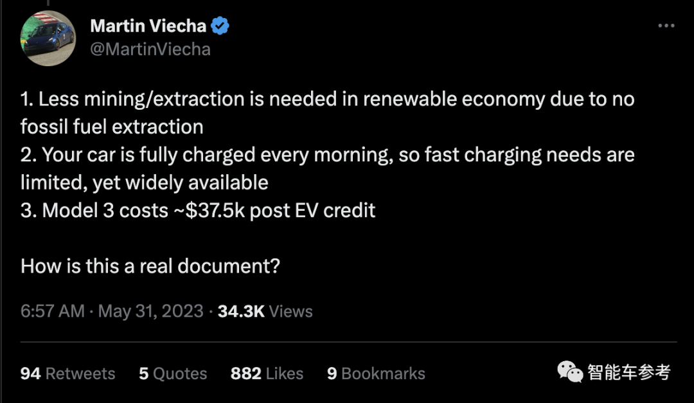
Task: Open Martin Viecha's profile avatar
Action: pyautogui.click(x=48, y=38)
